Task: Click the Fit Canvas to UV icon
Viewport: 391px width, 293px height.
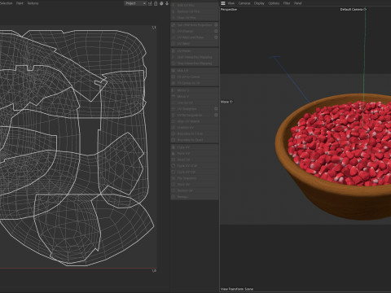Action: coord(174,83)
